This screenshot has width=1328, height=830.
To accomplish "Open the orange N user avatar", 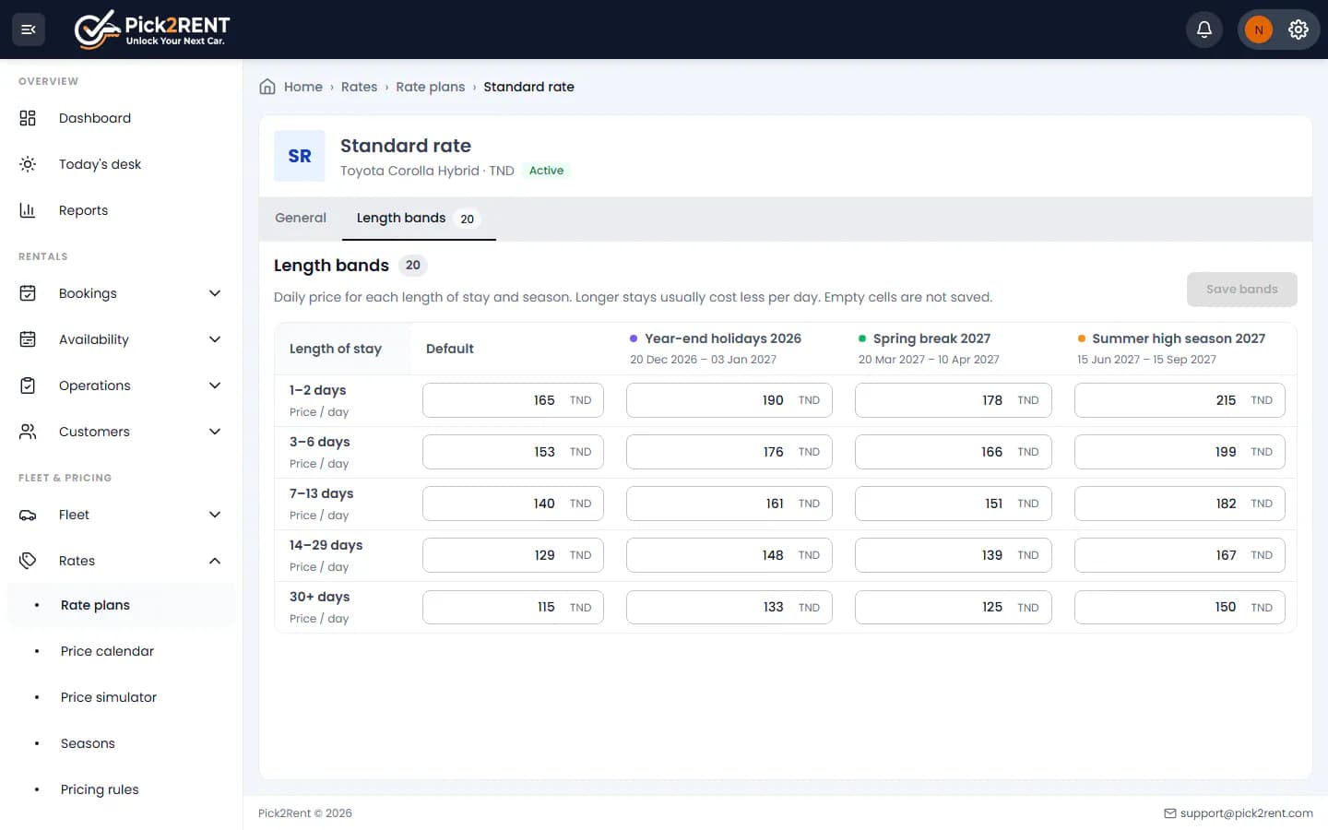I will coord(1259,30).
